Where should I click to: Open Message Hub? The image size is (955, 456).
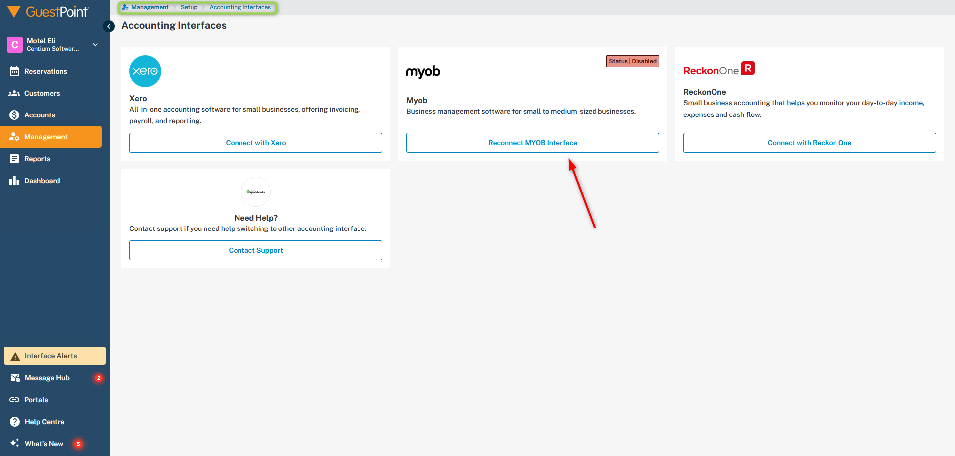point(55,378)
